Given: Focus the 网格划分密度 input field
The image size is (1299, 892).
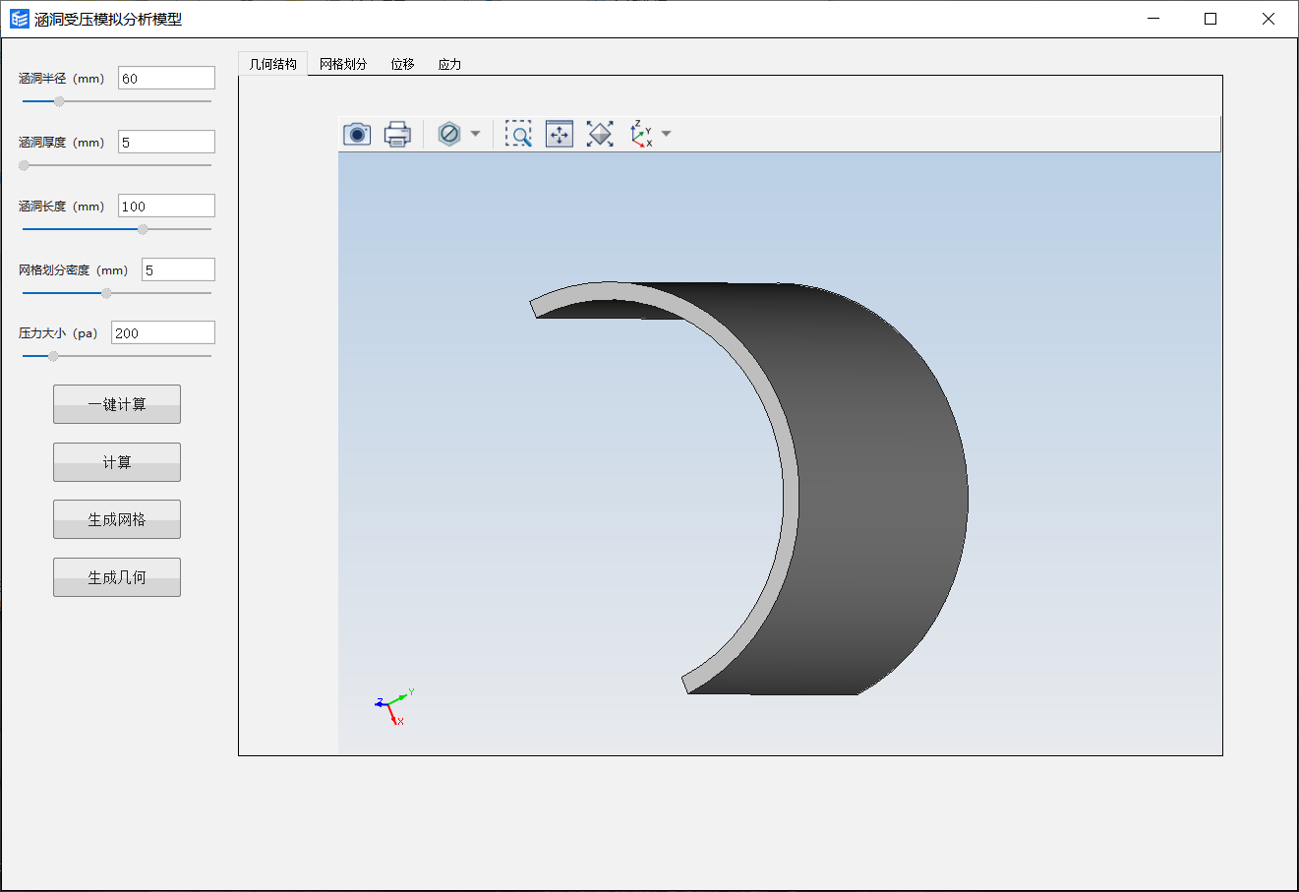Looking at the screenshot, I should [x=178, y=269].
